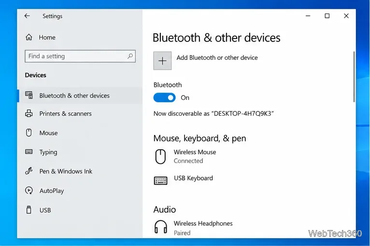This screenshot has width=370, height=246.
Task: Click the AutoPlay icon in sidebar
Action: [29, 190]
